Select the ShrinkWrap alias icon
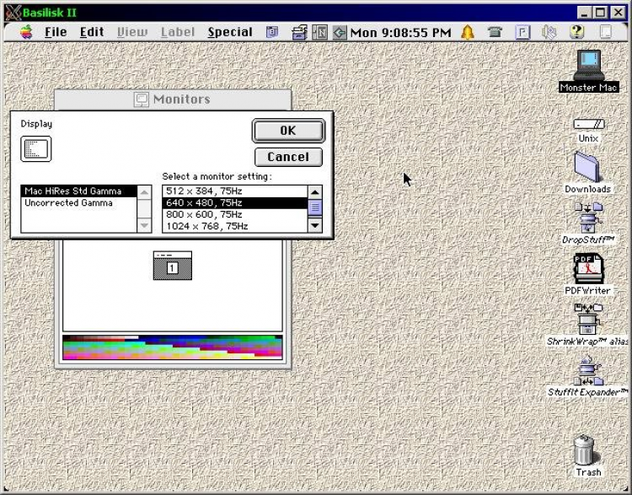 [588, 320]
